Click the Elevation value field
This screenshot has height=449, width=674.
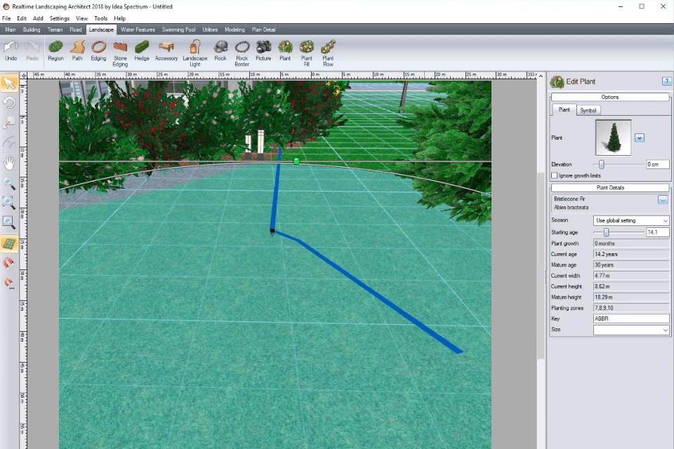tap(658, 164)
